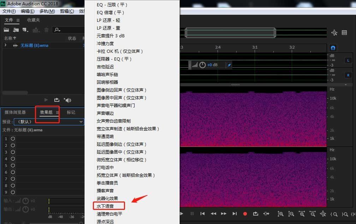
Task: Click the Insert into Multitrack icon
Action: (36, 30)
